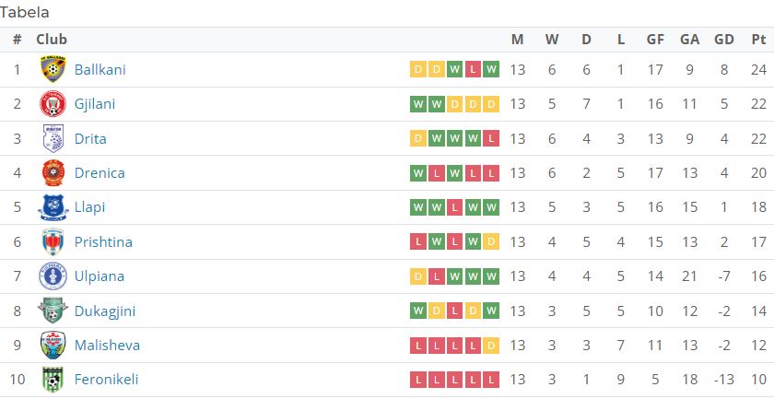The height and width of the screenshot is (399, 774).
Task: Open the Gjilani team link
Action: [x=95, y=104]
